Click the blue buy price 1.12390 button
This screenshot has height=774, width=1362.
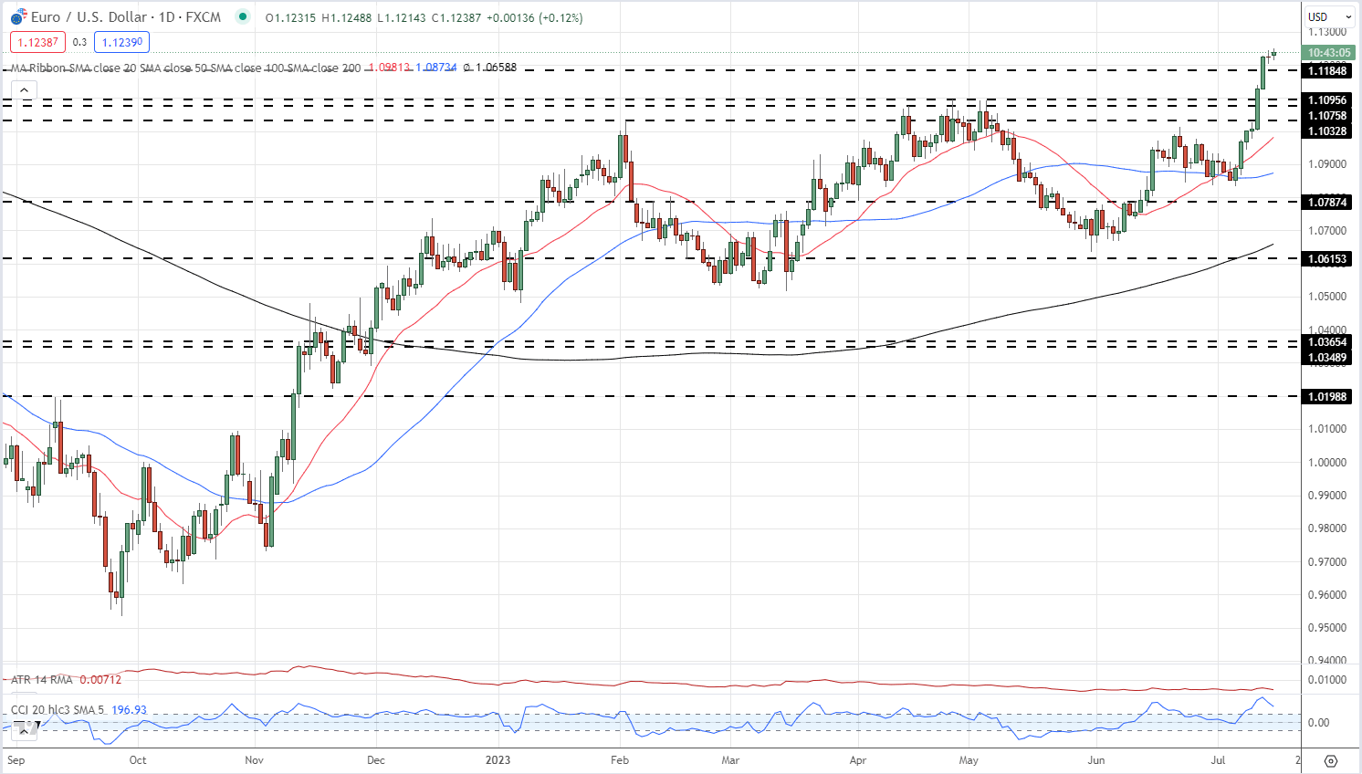point(121,42)
